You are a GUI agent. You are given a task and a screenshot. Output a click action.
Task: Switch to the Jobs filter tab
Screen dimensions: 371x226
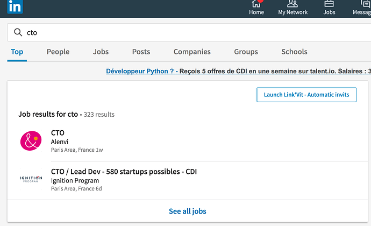click(101, 52)
